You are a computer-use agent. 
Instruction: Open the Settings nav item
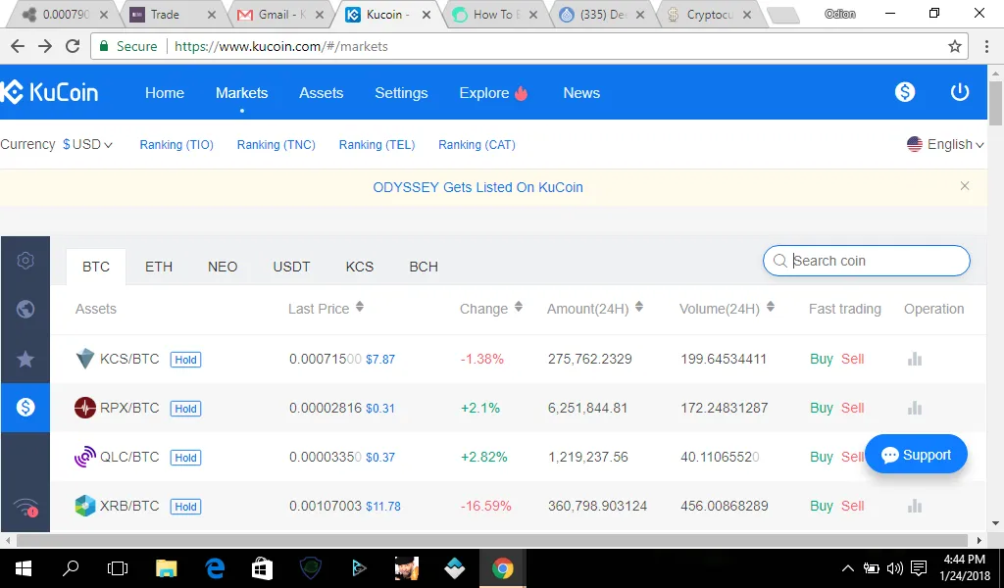click(x=401, y=93)
